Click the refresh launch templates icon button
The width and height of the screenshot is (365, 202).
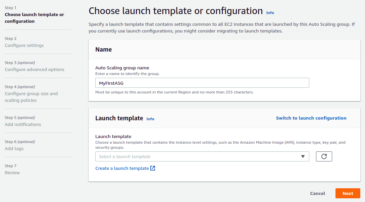[324, 156]
